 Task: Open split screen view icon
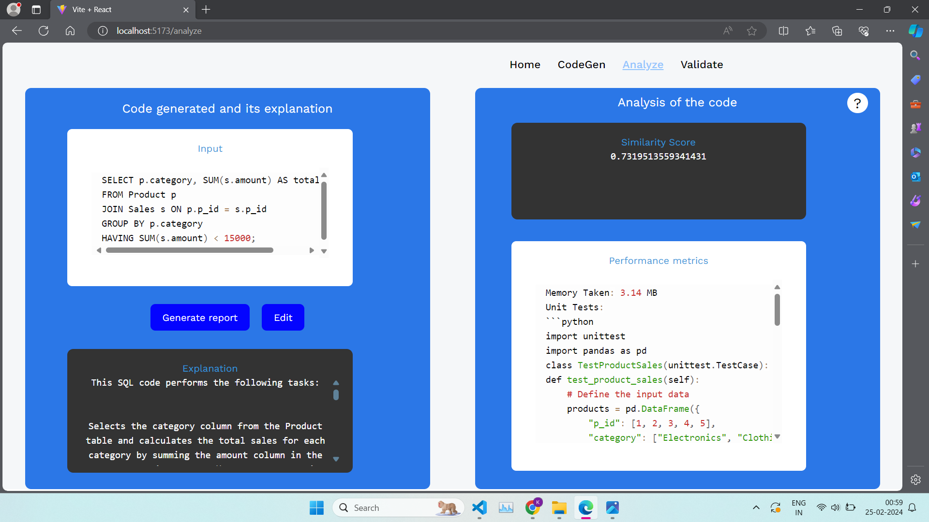tap(783, 31)
